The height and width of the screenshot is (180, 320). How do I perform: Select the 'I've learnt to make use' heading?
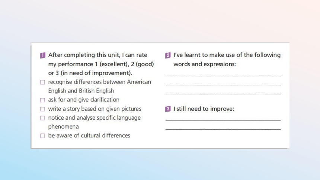[x=227, y=60]
